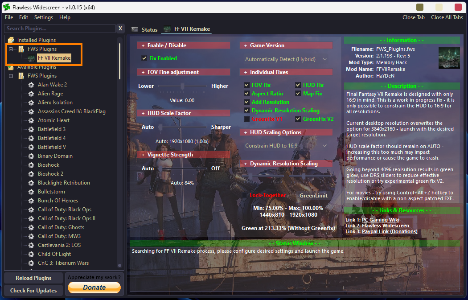Click the Bulletstorm gear icon
The height and width of the screenshot is (300, 468).
(x=31, y=192)
